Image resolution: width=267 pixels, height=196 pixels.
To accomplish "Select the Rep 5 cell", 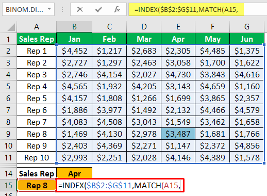I will pyautogui.click(x=37, y=99).
